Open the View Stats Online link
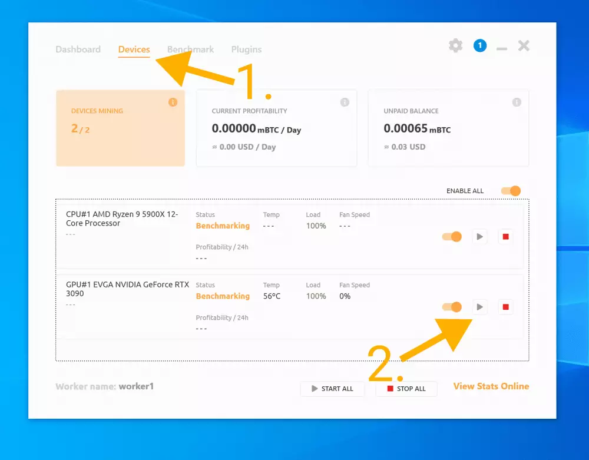The width and height of the screenshot is (589, 460). tap(491, 386)
